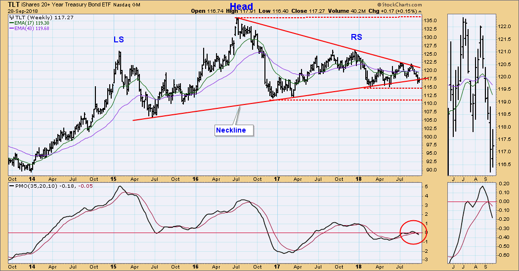Click the black PMO legend line marker
Screen dimensions: 519x271
11,186
